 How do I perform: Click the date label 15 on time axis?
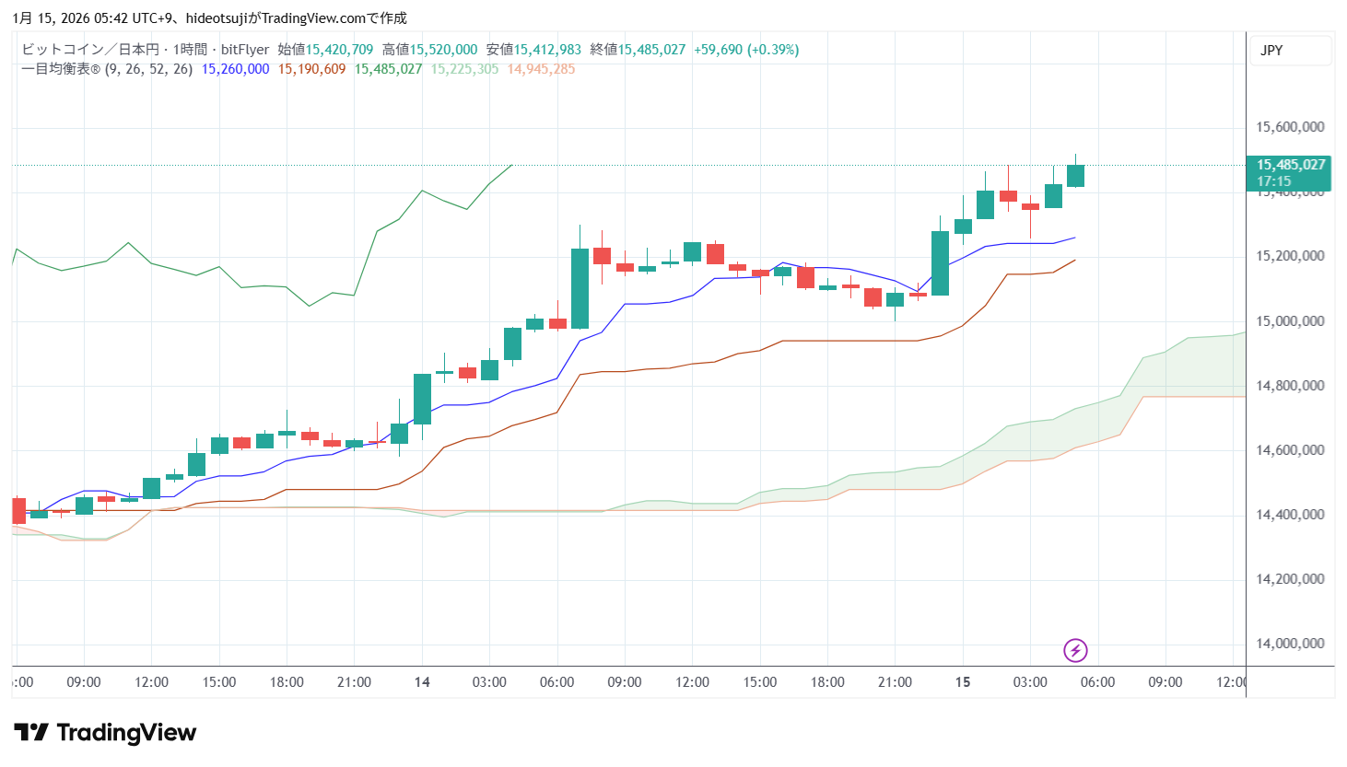(x=963, y=682)
